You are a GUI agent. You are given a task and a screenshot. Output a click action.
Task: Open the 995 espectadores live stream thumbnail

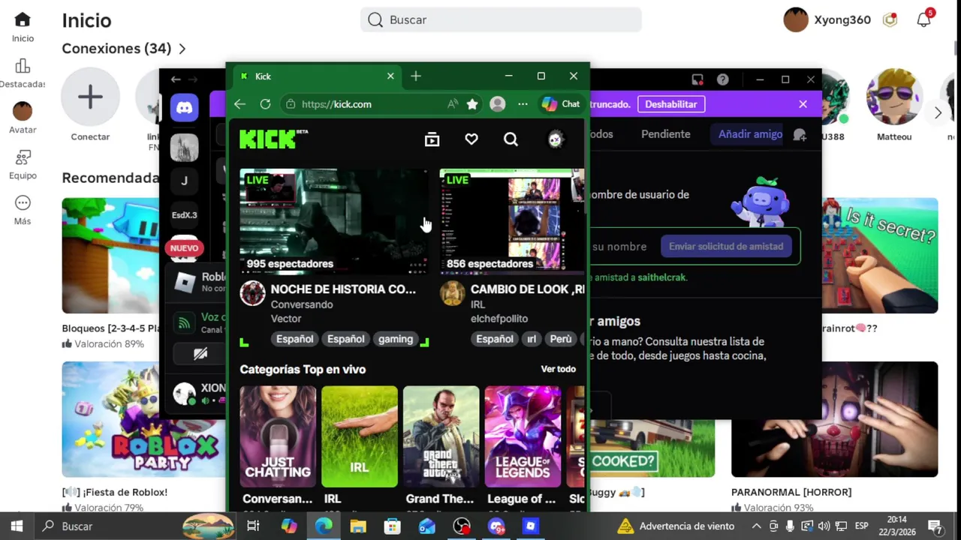coord(334,221)
